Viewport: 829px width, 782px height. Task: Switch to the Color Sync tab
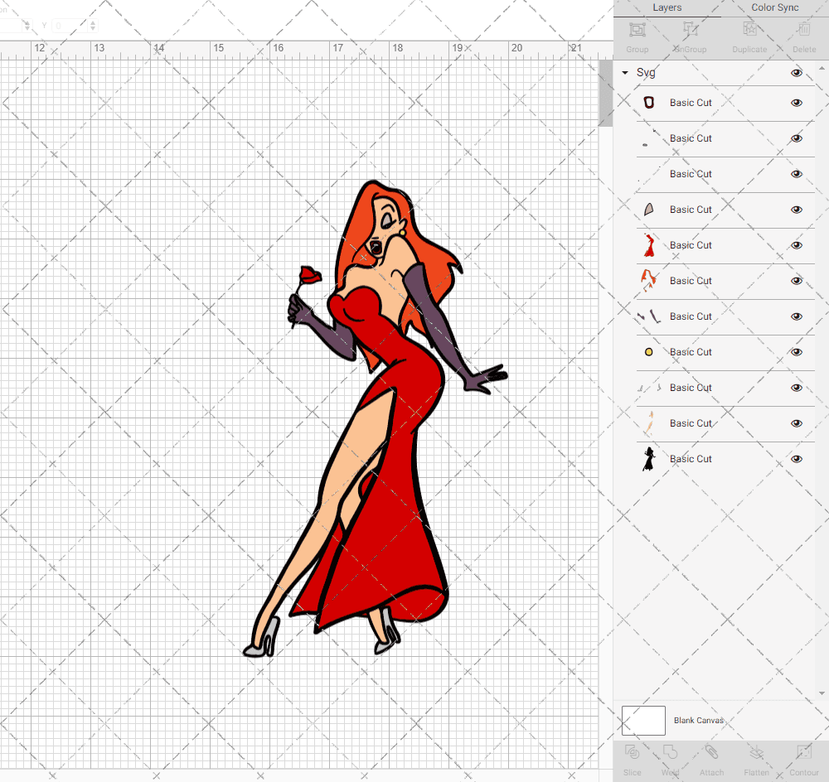click(x=774, y=7)
